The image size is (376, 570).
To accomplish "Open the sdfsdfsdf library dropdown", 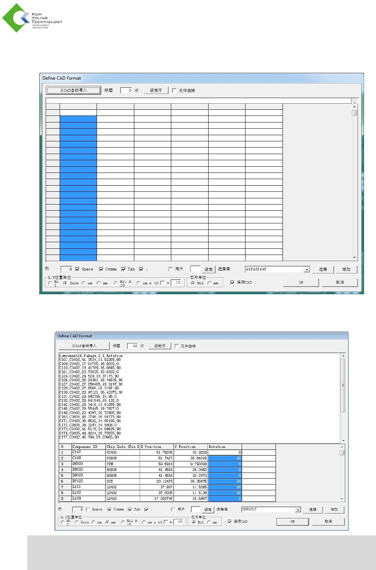I will 307,270.
